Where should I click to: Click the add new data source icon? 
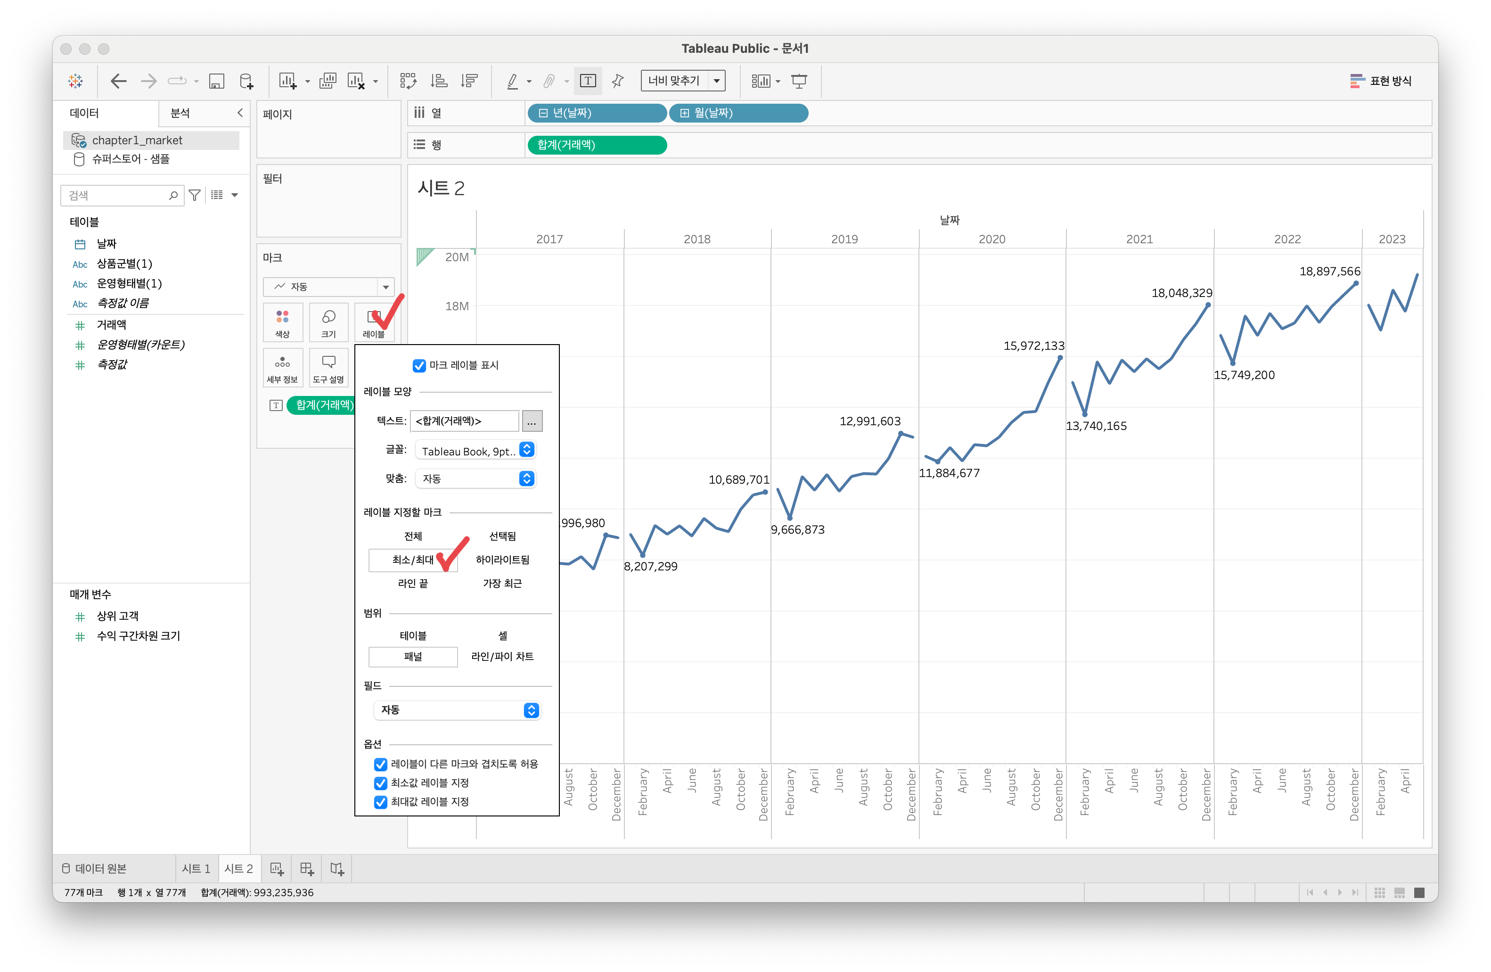point(247,81)
